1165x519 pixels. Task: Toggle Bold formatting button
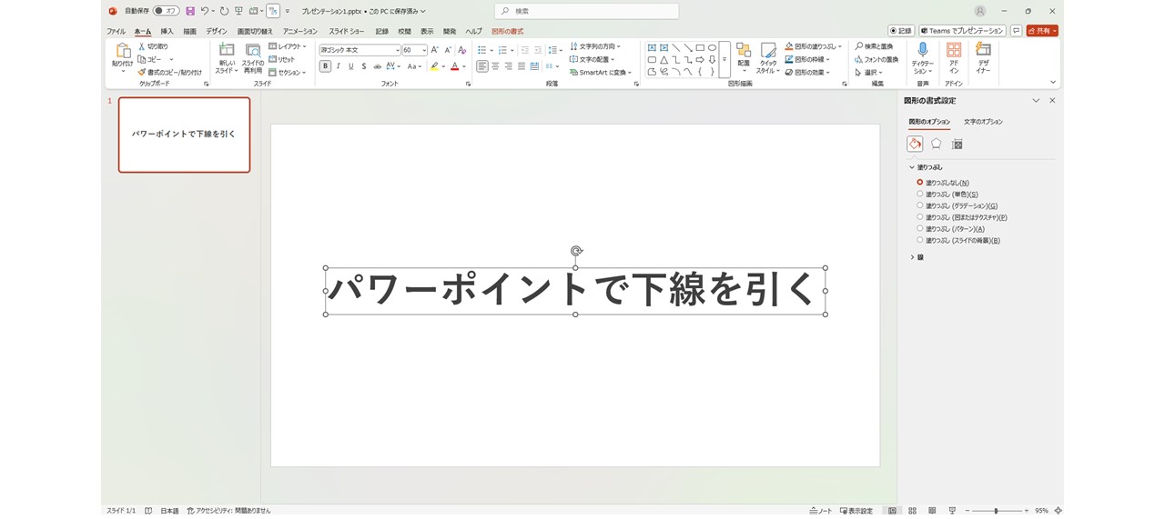point(325,66)
